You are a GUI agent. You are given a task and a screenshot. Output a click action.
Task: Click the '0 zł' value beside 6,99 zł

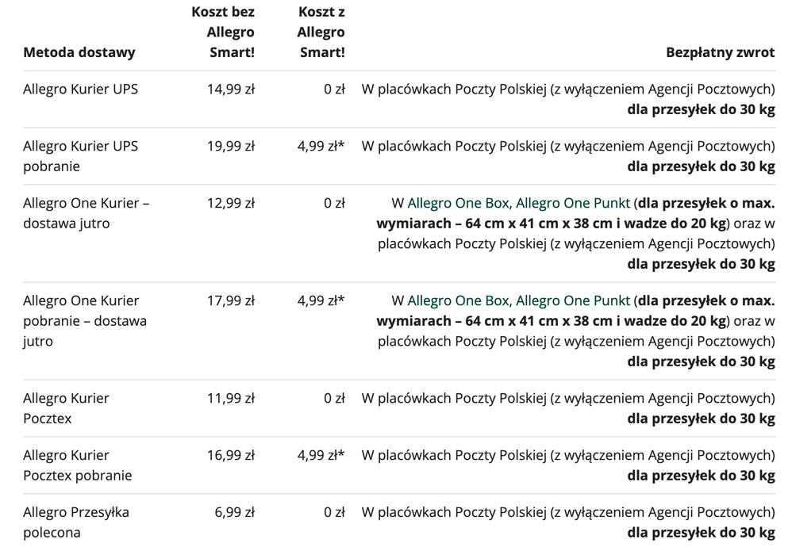[334, 513]
